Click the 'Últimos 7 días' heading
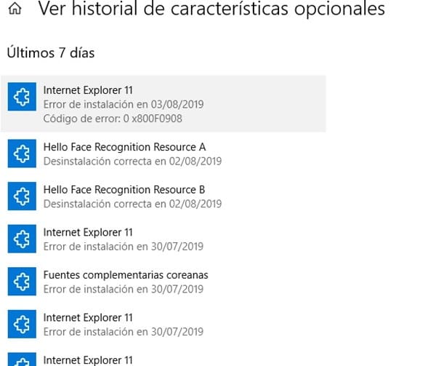Screen dimensions: 436x366 50,52
